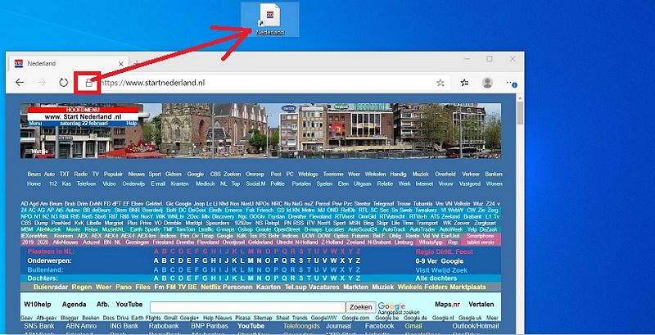
Task: Open the Overheid category link
Action: (445, 174)
